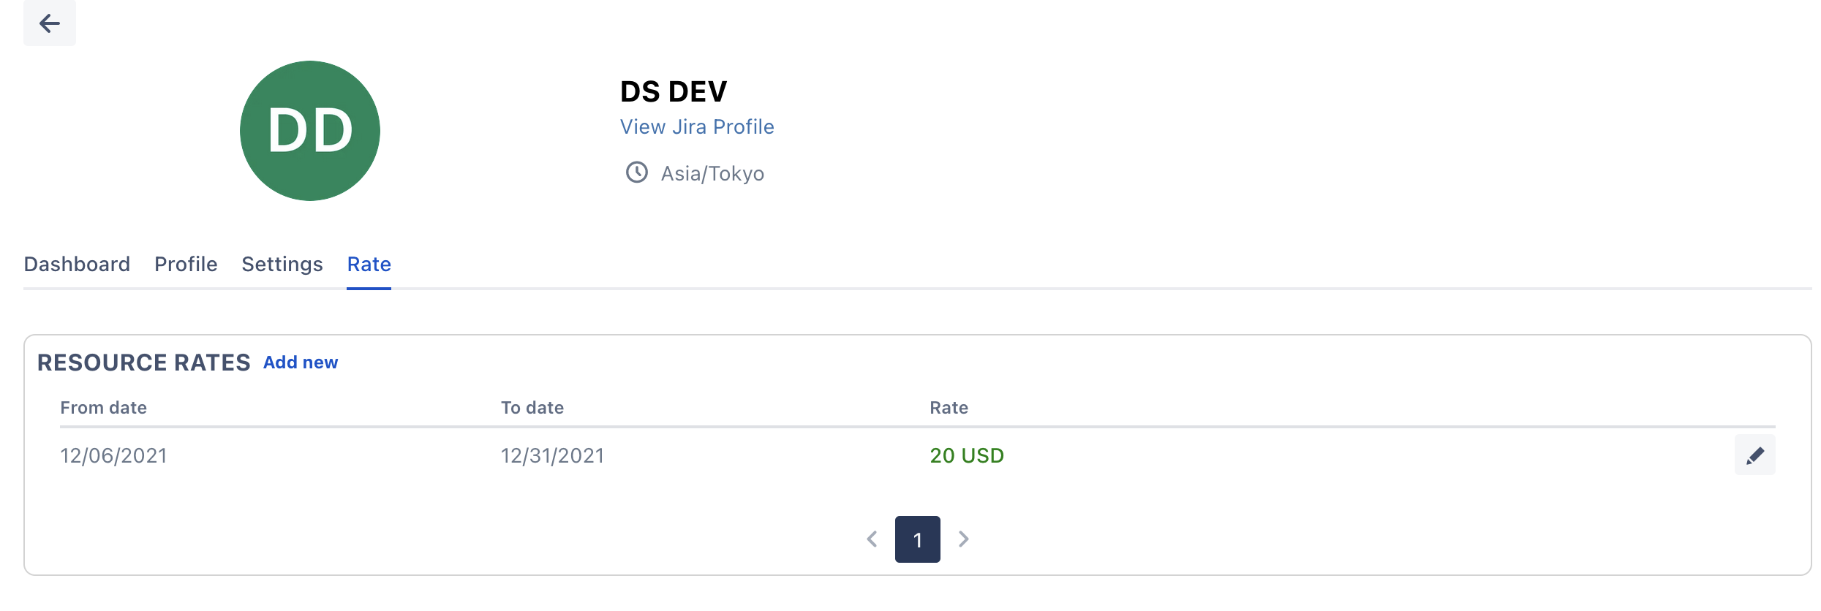Click the Rate column header
The height and width of the screenshot is (611, 1821).
click(x=949, y=408)
